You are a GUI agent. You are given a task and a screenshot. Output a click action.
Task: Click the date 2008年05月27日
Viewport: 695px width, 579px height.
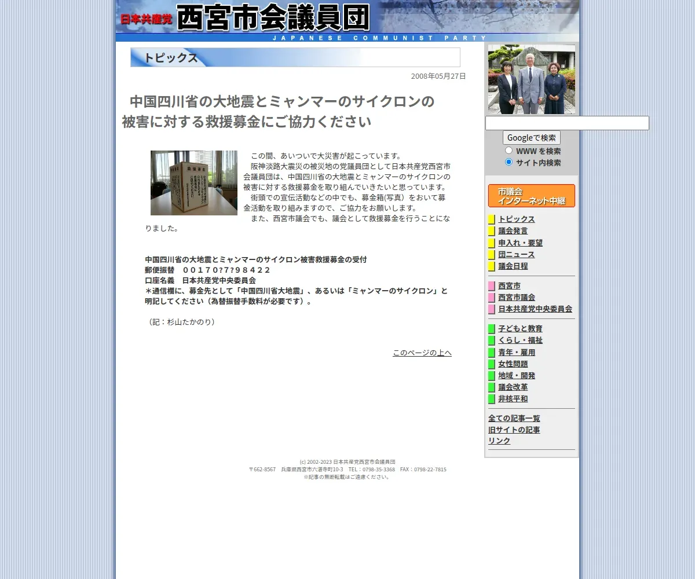pos(438,76)
